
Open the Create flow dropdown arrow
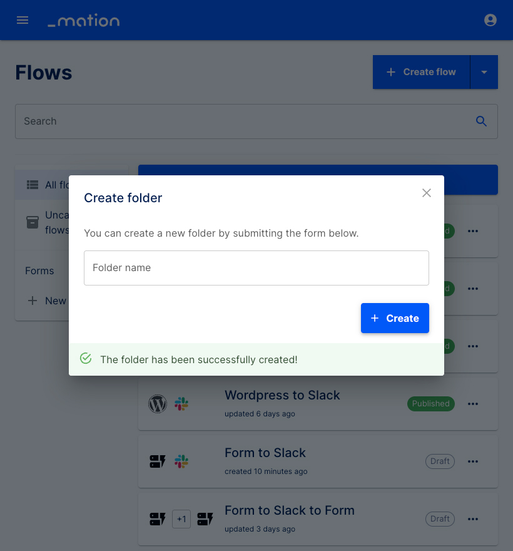(484, 71)
